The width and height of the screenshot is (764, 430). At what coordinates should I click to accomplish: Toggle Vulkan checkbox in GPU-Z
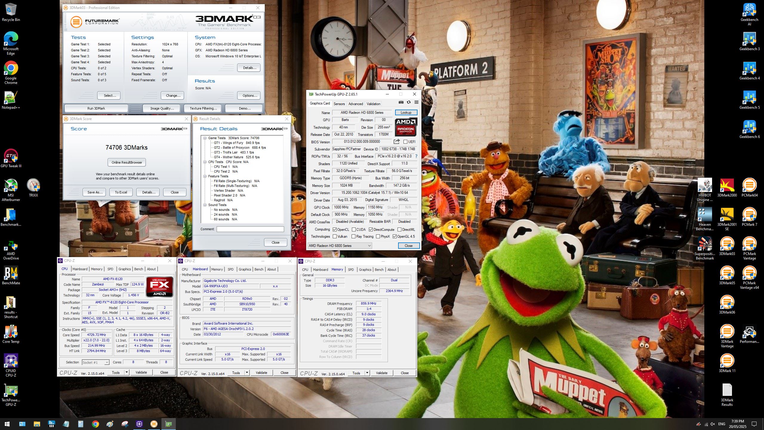(335, 236)
